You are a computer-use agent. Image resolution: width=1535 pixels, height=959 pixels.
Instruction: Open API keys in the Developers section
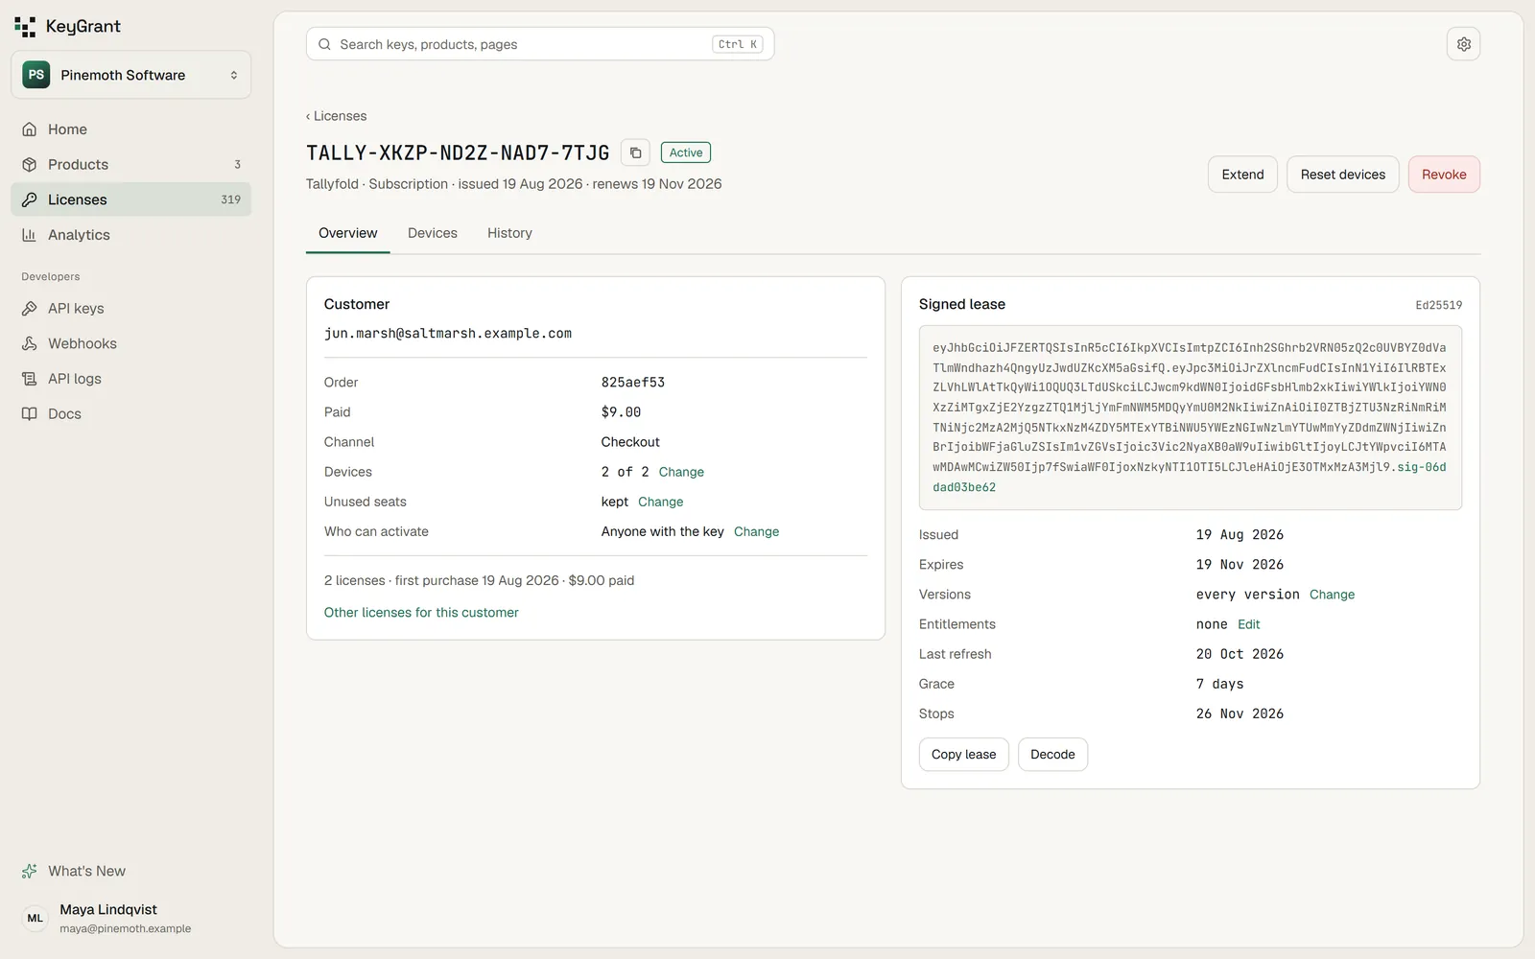pyautogui.click(x=130, y=308)
